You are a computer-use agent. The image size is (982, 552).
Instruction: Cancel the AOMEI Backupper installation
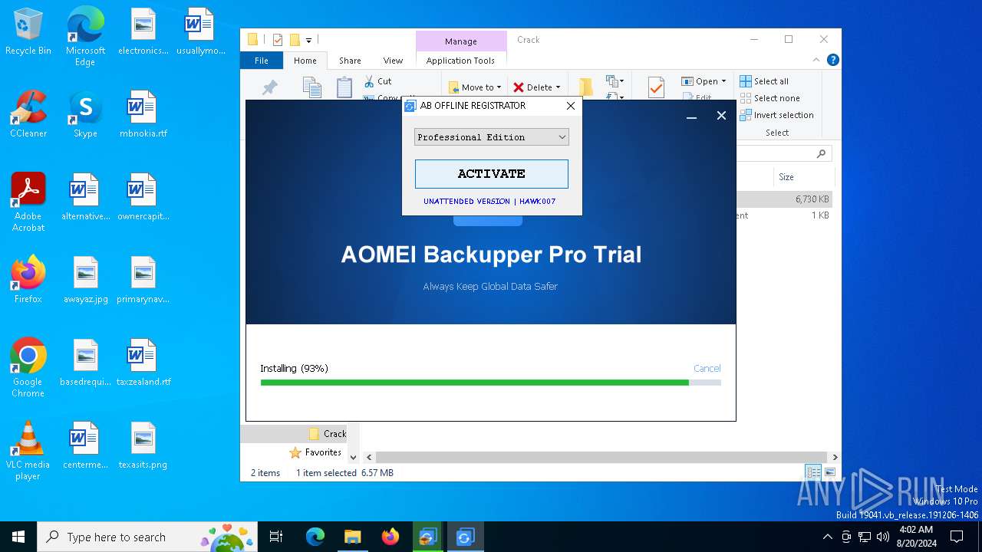[x=707, y=368]
